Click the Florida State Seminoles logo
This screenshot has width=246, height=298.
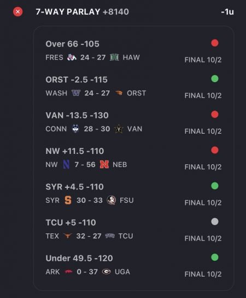(x=112, y=200)
